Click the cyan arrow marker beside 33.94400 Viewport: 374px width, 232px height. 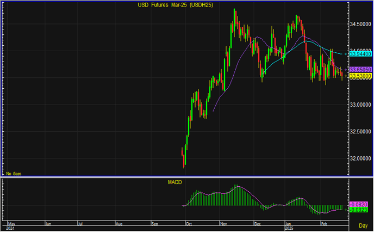pyautogui.click(x=347, y=54)
